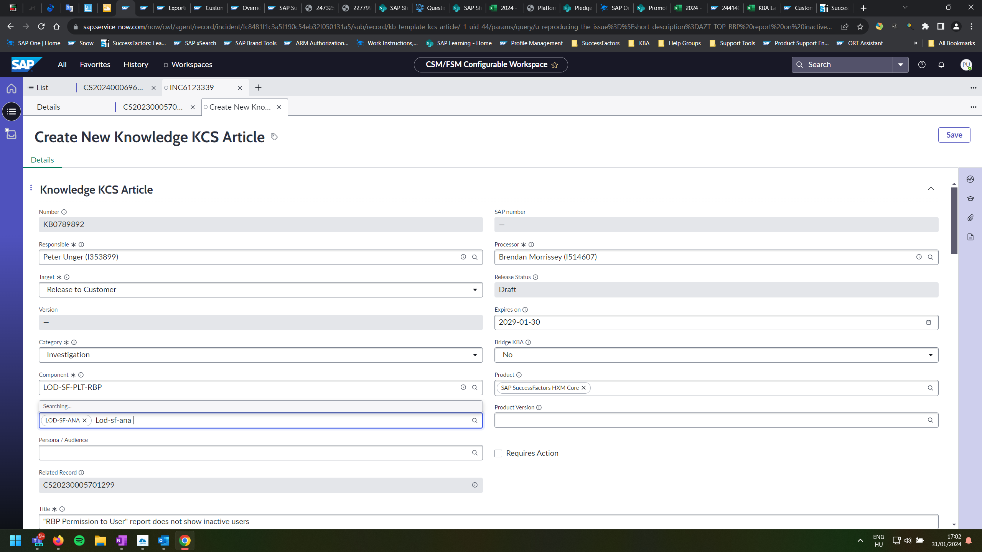This screenshot has height=552, width=982.
Task: Open user avatar PU menu
Action: (x=966, y=65)
